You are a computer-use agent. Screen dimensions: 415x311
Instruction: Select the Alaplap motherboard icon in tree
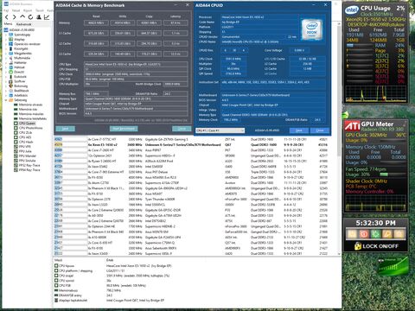(11, 39)
